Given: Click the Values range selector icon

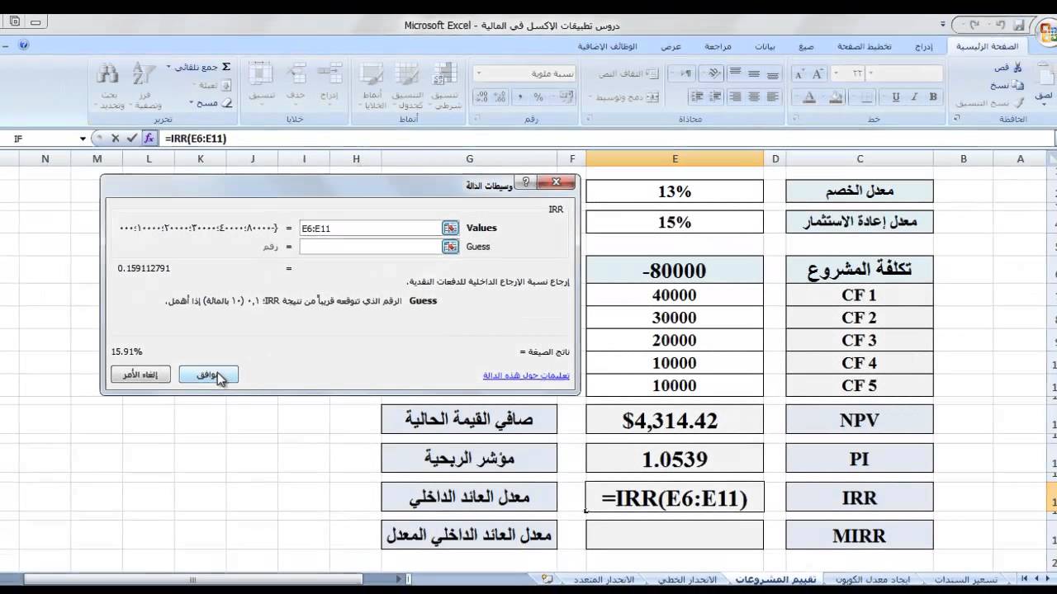Looking at the screenshot, I should (x=450, y=229).
